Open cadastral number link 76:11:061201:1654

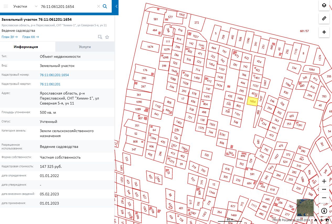[x=54, y=75]
